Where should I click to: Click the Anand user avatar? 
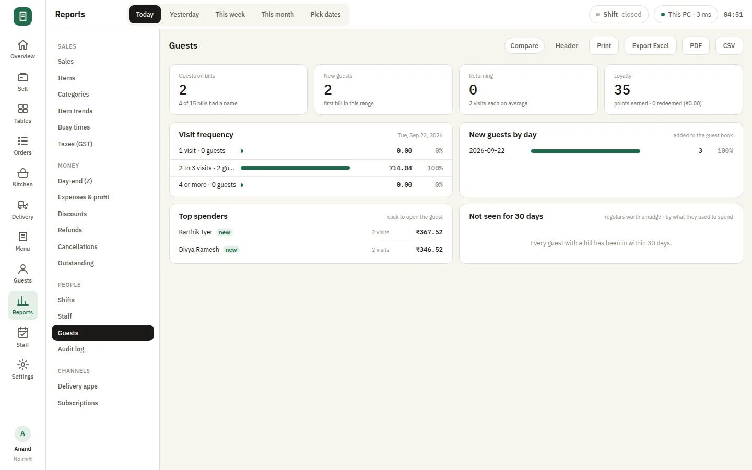point(22,434)
